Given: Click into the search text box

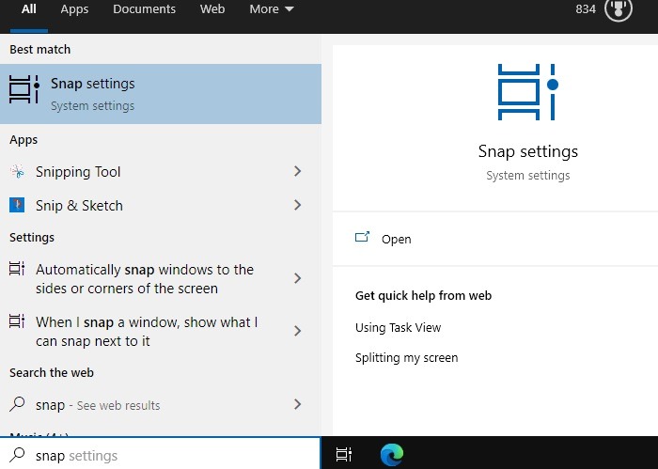Looking at the screenshot, I should click(160, 454).
